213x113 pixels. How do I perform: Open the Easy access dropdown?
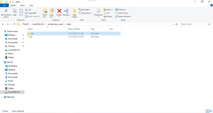click(x=85, y=13)
